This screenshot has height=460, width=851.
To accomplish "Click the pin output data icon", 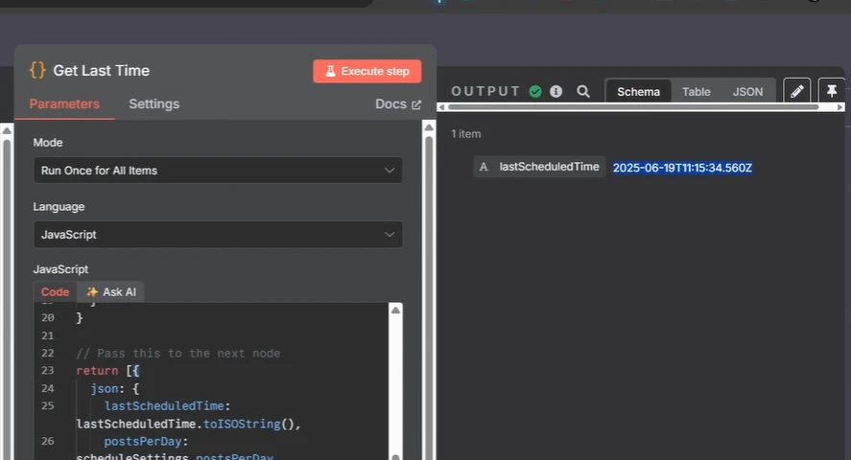I will (x=832, y=91).
